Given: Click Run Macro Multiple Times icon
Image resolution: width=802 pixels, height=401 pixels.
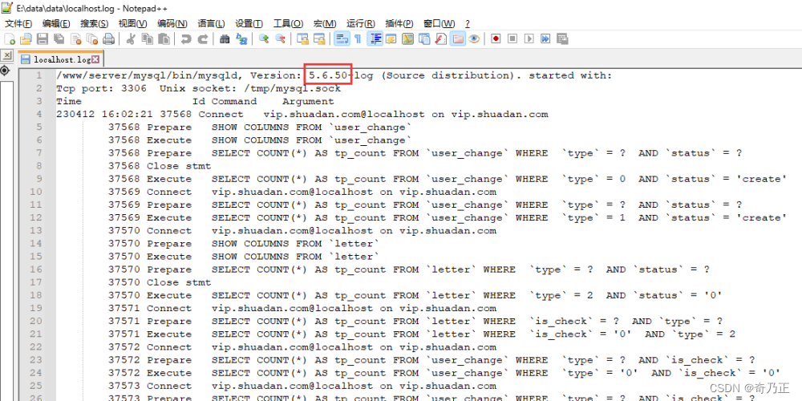Looking at the screenshot, I should [x=545, y=38].
